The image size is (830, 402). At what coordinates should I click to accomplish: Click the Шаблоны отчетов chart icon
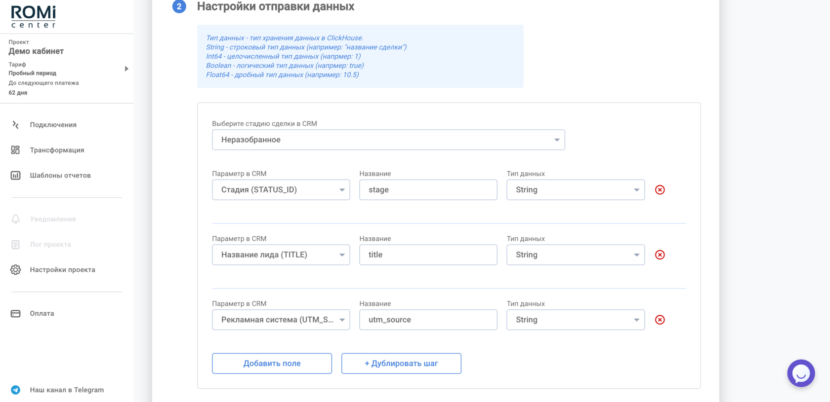pos(15,175)
